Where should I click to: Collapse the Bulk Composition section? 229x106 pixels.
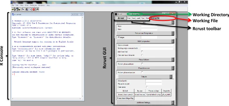point(173,41)
